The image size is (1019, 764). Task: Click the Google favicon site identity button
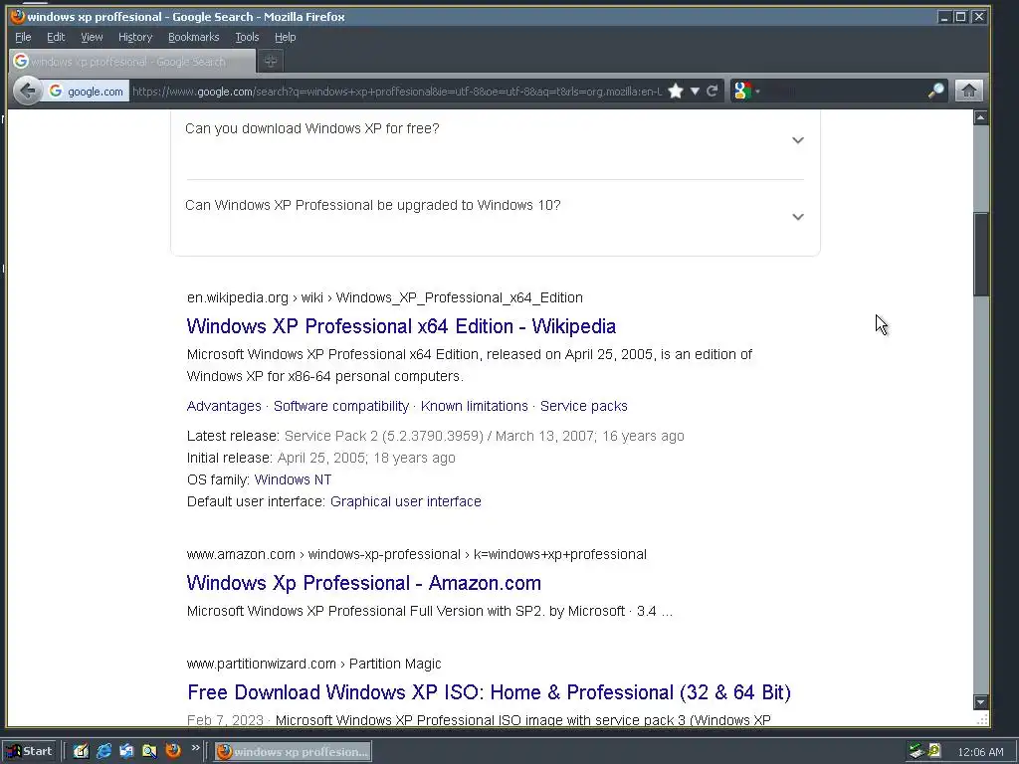pos(86,92)
